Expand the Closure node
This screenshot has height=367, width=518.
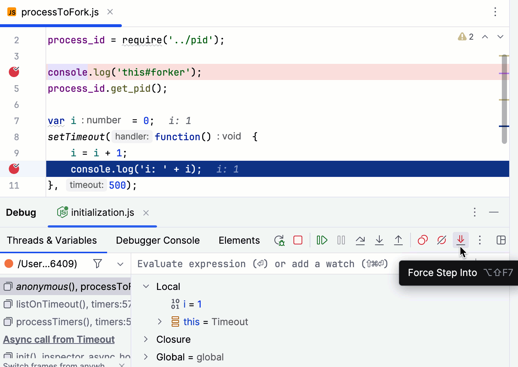pos(146,339)
